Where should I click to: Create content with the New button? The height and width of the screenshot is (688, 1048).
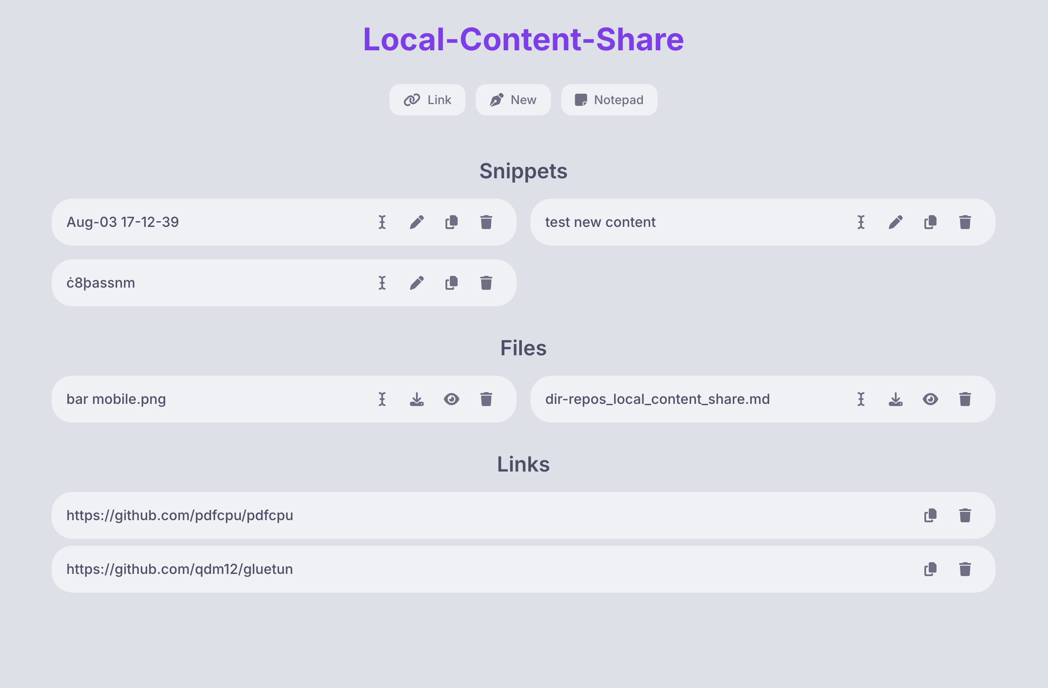(513, 99)
